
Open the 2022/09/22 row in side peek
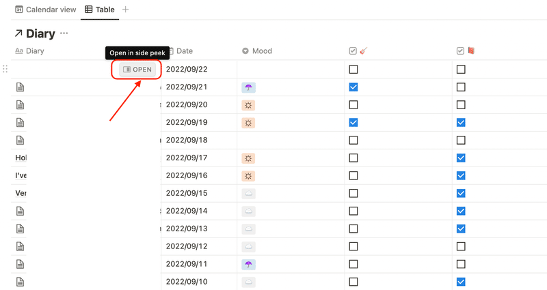click(x=137, y=70)
